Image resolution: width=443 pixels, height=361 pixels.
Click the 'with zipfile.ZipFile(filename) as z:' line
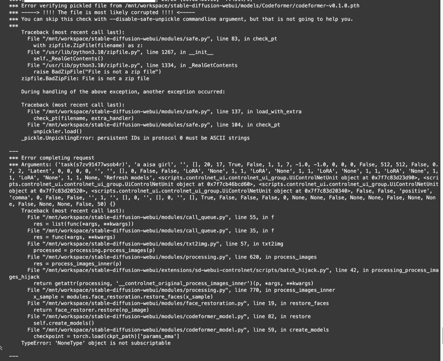(x=88, y=45)
